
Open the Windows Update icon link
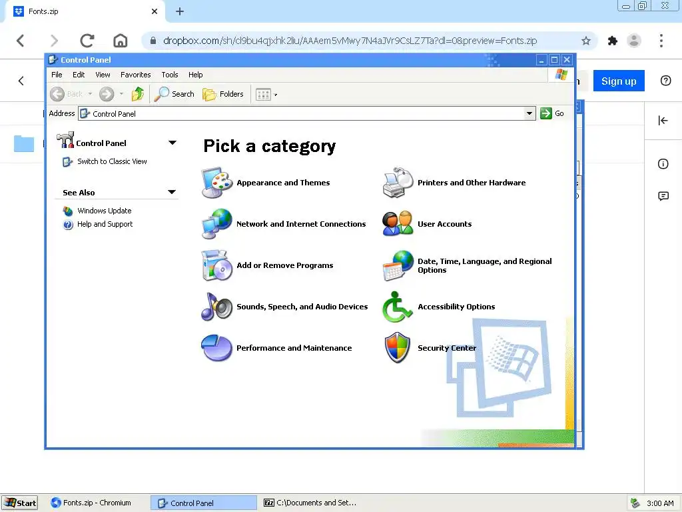click(x=68, y=211)
